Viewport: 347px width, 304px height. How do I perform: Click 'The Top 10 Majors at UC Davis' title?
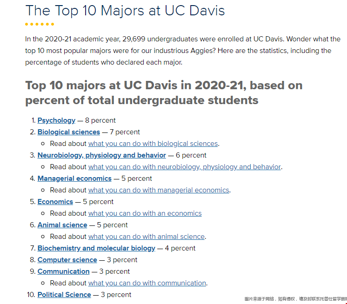tap(125, 11)
